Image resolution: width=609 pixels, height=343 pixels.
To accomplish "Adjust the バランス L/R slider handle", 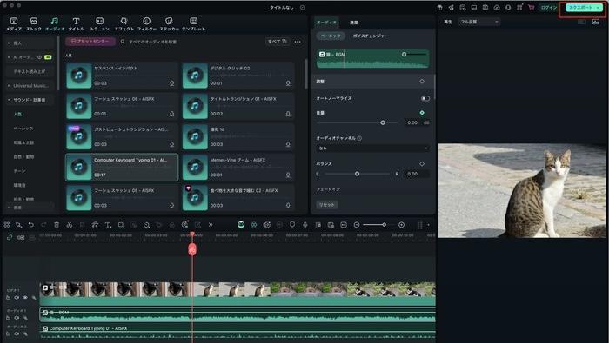I will coord(357,174).
